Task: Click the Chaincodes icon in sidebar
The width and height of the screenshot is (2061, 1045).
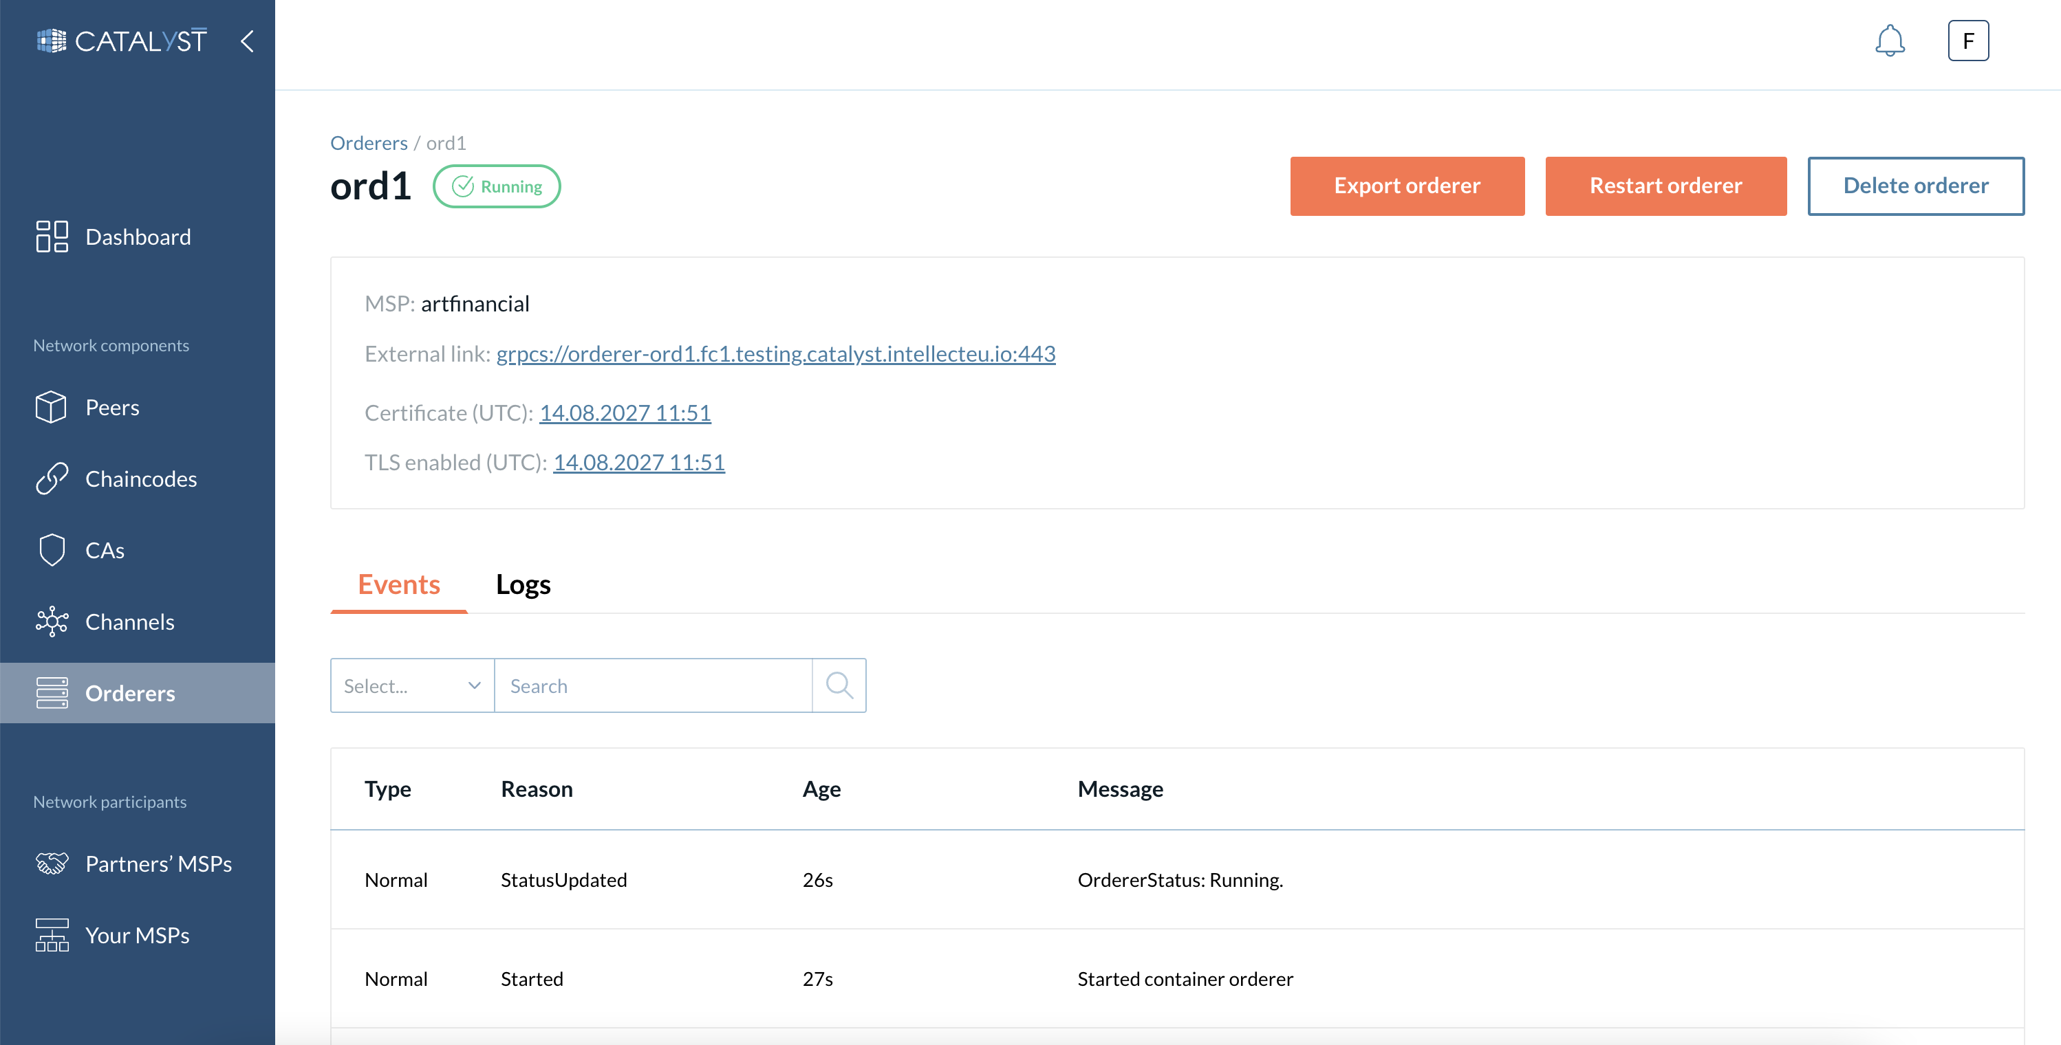Action: (54, 478)
